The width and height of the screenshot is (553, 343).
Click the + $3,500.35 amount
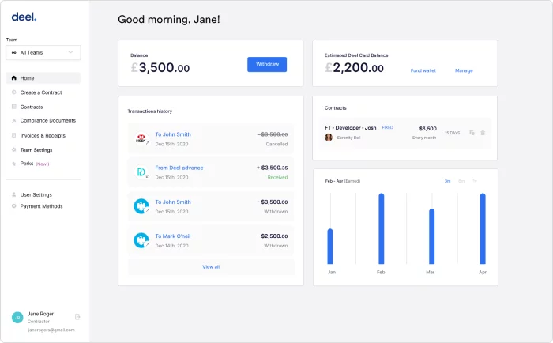(x=272, y=168)
